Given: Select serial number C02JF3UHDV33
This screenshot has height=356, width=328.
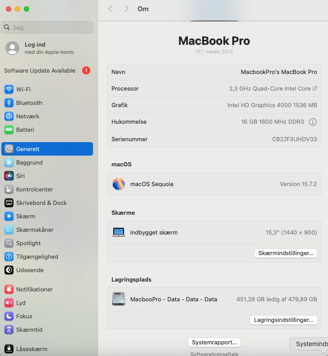Looking at the screenshot, I should tap(295, 139).
